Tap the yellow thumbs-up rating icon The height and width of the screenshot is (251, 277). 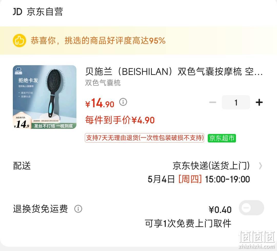pos(19,41)
